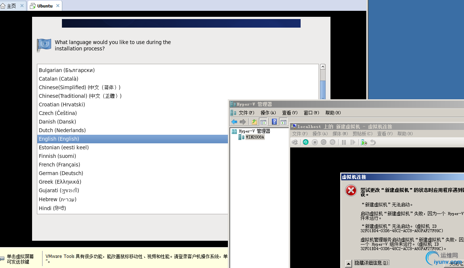
Task: Pause the virtual machine
Action: [344, 142]
